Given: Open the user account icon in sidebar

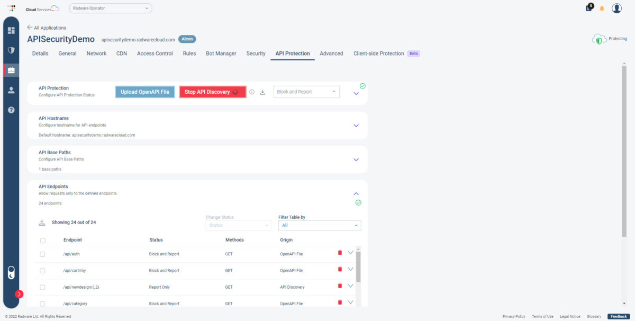Looking at the screenshot, I should [x=11, y=90].
